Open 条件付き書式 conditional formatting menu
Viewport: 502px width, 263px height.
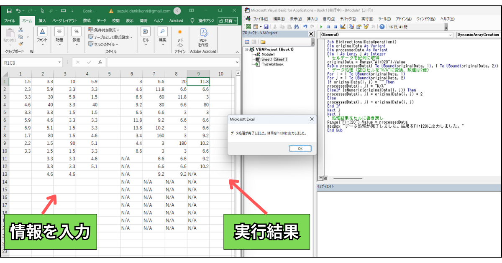click(x=104, y=30)
